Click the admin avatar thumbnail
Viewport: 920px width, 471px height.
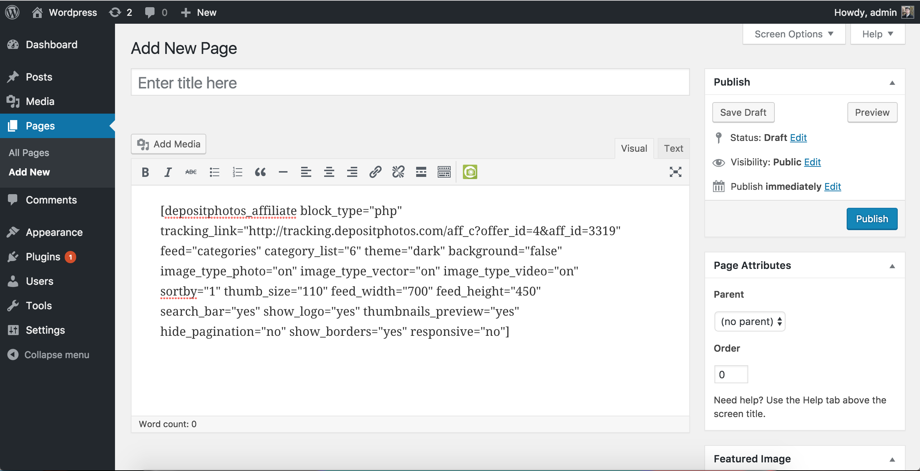tap(907, 12)
